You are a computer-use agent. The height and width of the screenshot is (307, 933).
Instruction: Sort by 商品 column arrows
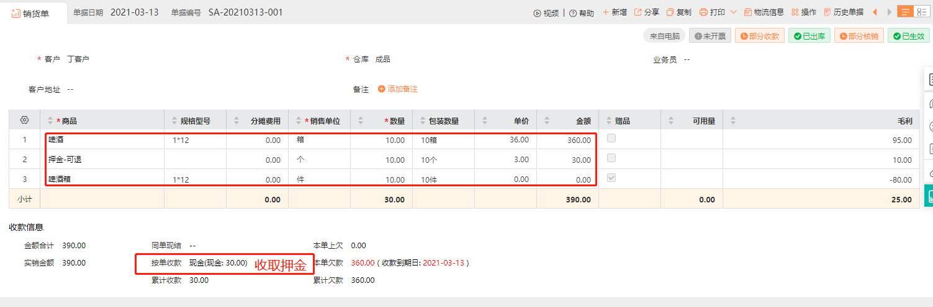point(50,120)
